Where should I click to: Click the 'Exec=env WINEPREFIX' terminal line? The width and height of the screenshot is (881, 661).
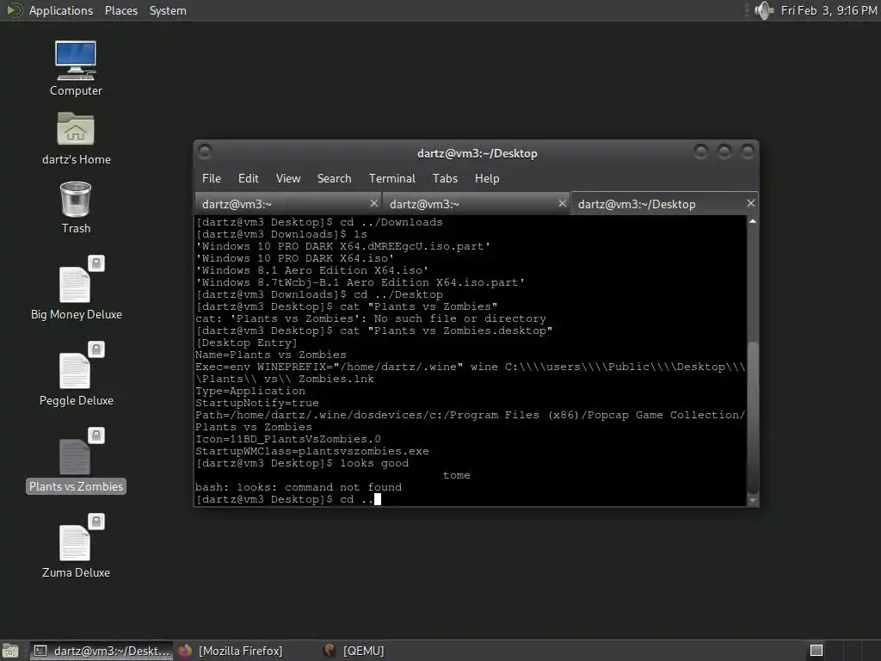[x=471, y=373]
